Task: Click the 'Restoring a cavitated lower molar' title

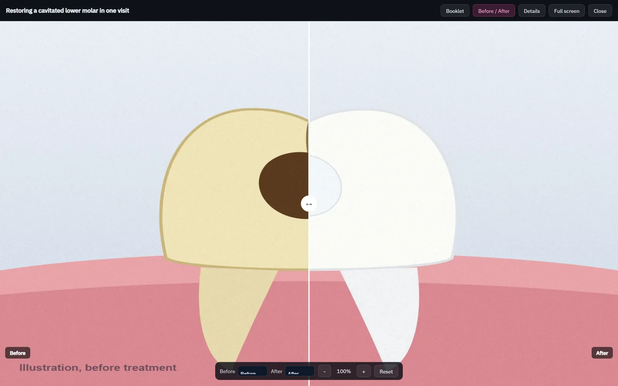Action: [x=68, y=11]
